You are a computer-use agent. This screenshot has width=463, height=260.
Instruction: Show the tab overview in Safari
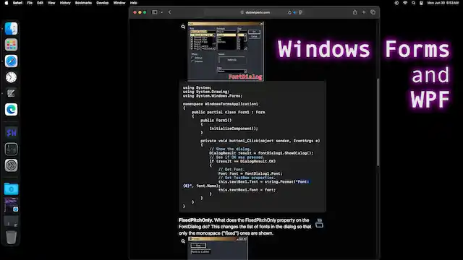pyautogui.click(x=373, y=12)
